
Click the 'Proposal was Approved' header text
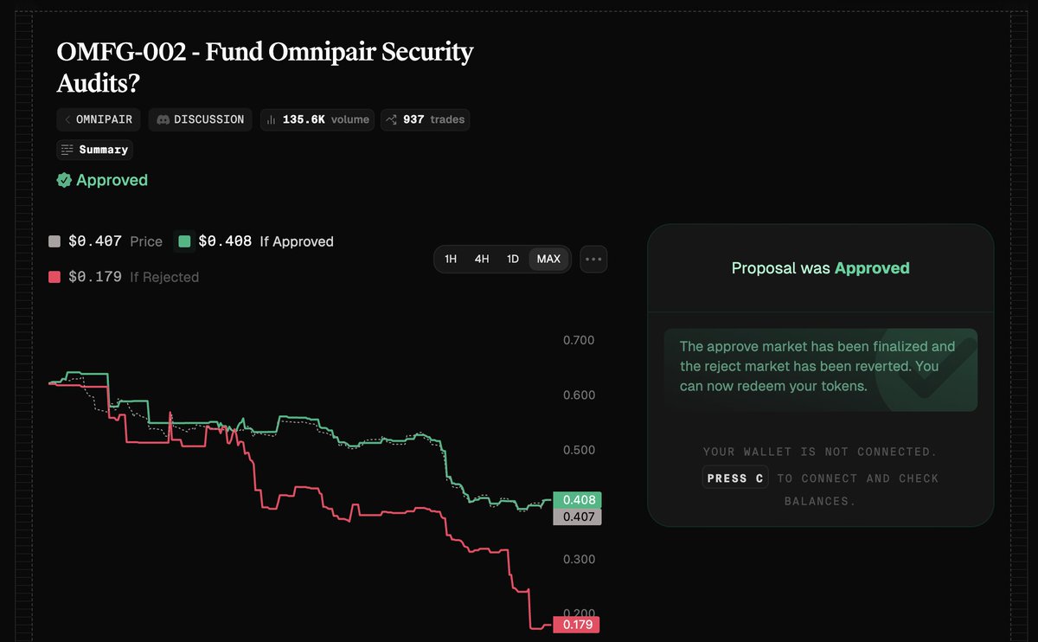(821, 268)
